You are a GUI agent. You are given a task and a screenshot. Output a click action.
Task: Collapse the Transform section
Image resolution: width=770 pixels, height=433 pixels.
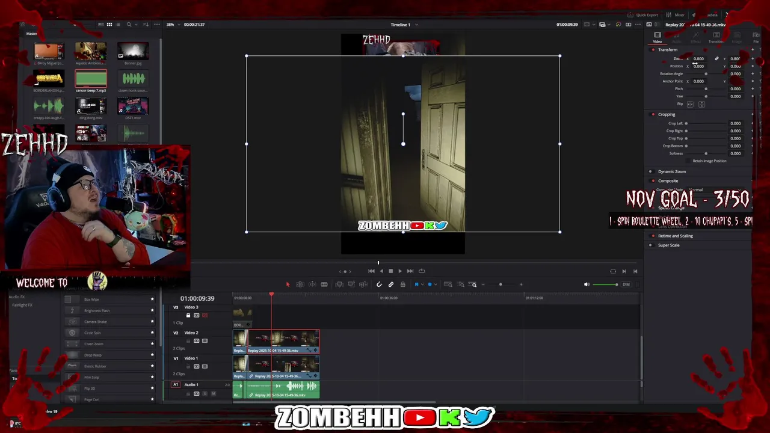coord(668,50)
